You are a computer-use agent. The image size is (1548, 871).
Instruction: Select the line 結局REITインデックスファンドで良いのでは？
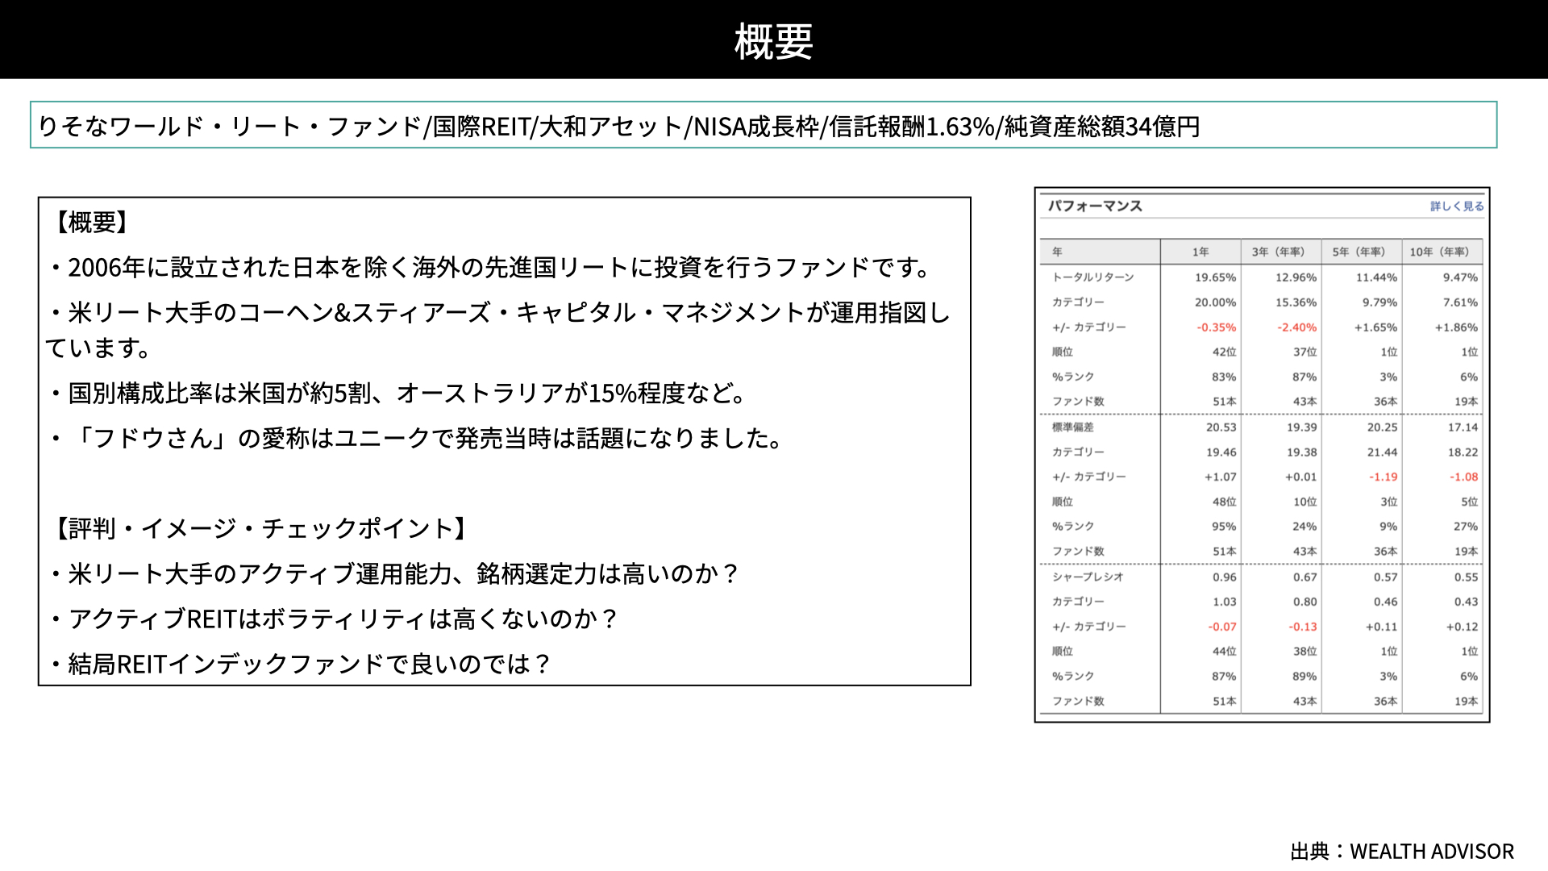[x=300, y=664]
